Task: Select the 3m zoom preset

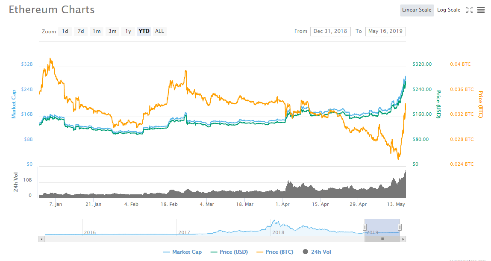Action: click(x=112, y=31)
